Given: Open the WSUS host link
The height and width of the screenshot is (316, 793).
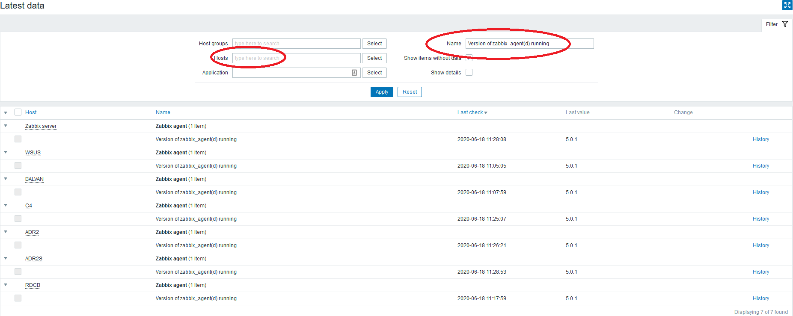Looking at the screenshot, I should 33,153.
